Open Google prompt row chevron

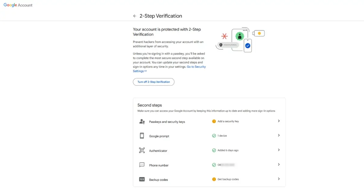point(279,136)
